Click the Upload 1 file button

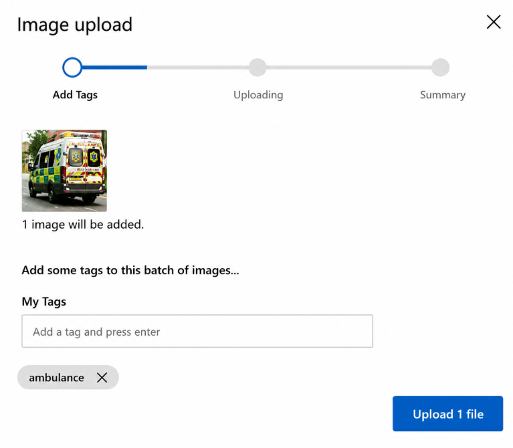447,414
